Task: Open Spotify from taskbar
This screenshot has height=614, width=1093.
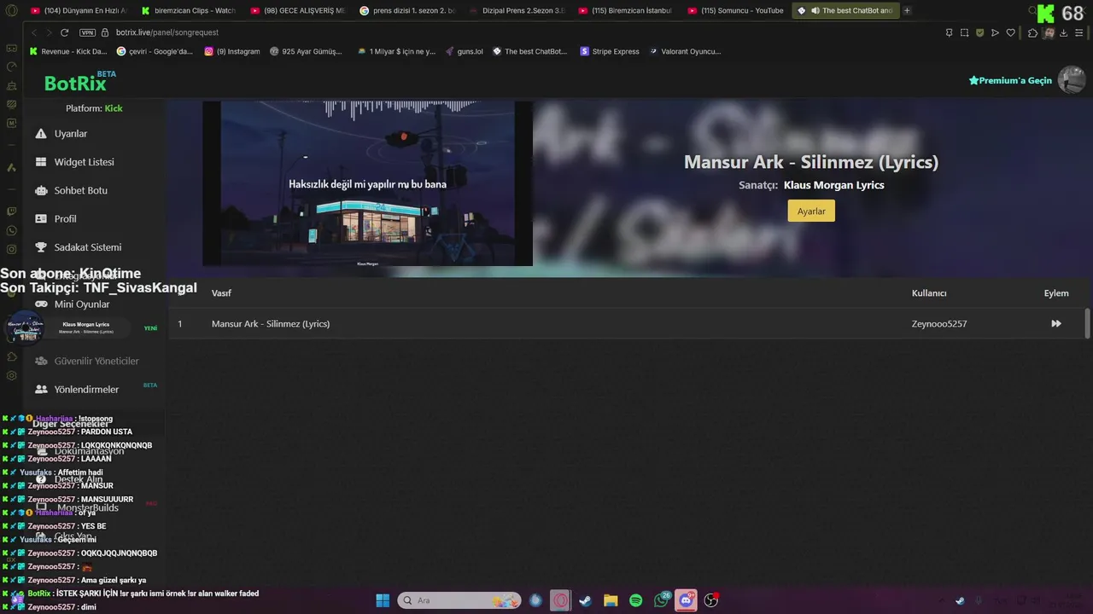Action: [636, 600]
